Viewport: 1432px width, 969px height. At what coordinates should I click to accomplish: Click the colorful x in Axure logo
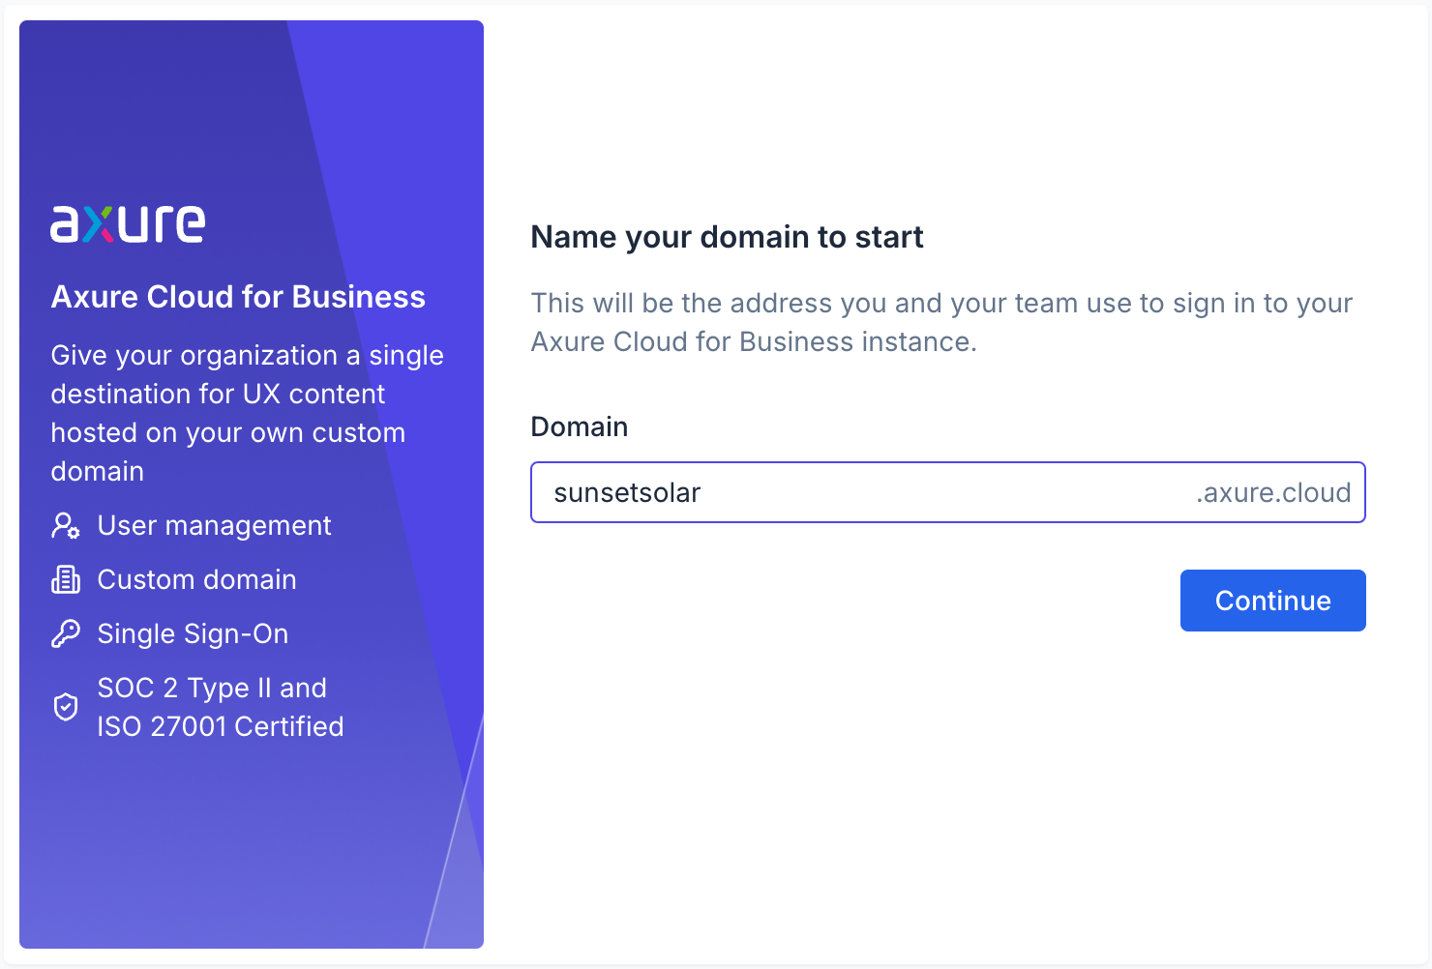(x=97, y=224)
